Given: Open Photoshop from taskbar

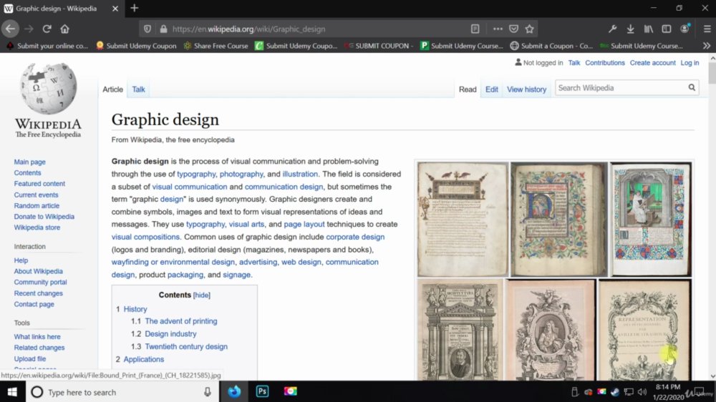Looking at the screenshot, I should (x=262, y=391).
